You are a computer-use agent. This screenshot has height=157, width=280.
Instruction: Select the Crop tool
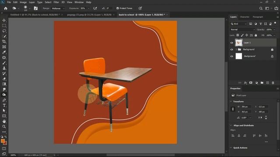pyautogui.click(x=4, y=41)
